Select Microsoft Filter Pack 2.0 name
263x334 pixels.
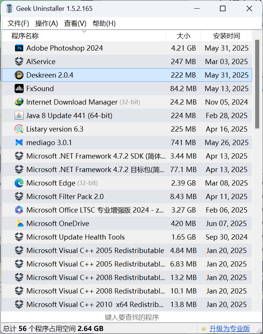pos(65,196)
